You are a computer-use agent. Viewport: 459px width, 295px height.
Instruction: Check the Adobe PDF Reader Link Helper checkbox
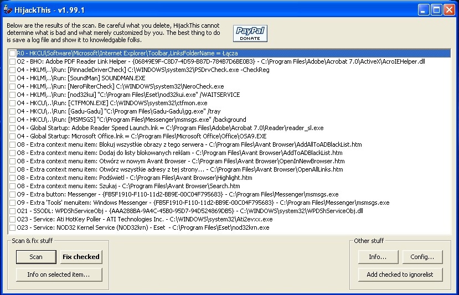12,62
